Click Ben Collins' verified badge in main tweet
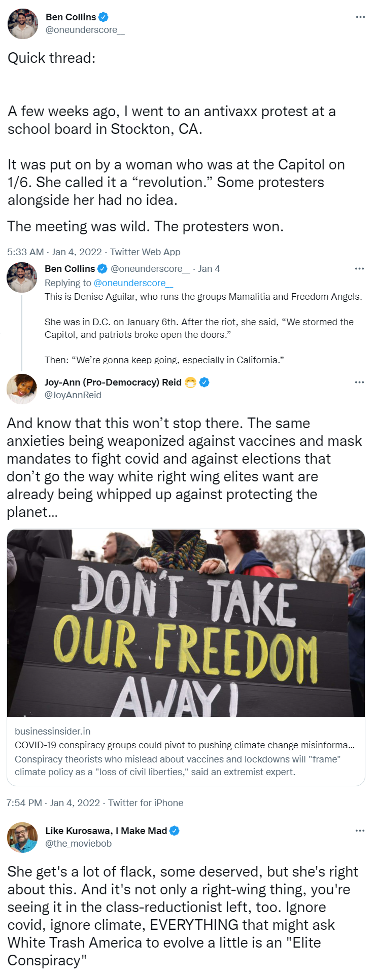Image resolution: width=374 pixels, height=976 pixels. (104, 17)
